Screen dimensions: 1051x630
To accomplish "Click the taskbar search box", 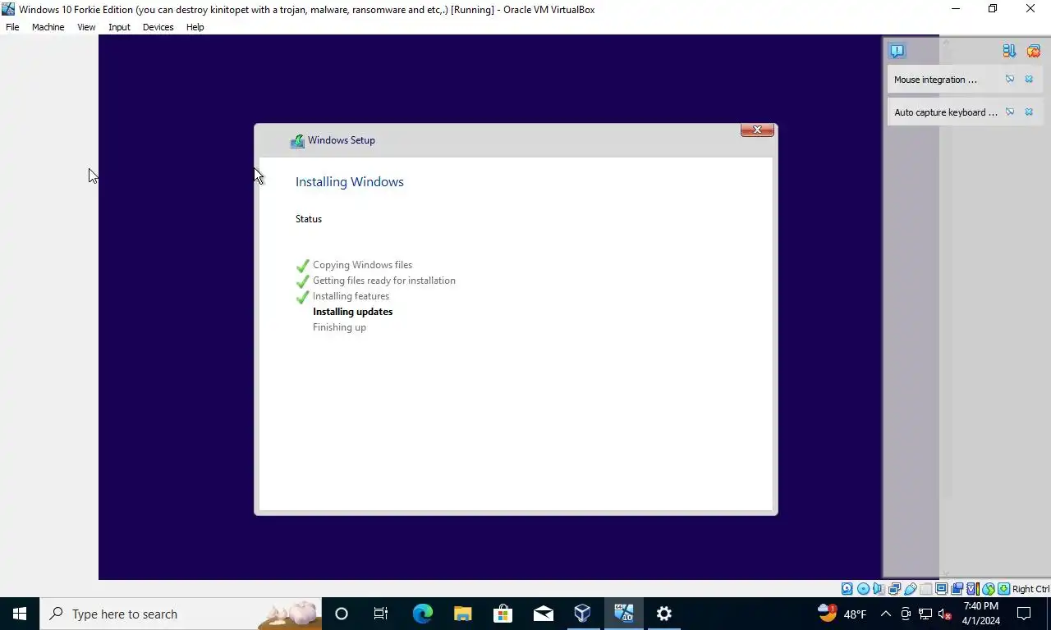I will coord(181,614).
